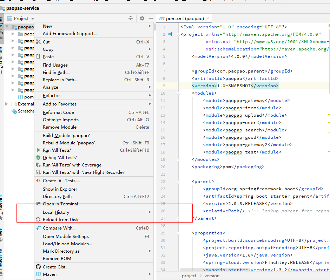Choose Optimize Imports from the menu

click(x=94, y=119)
